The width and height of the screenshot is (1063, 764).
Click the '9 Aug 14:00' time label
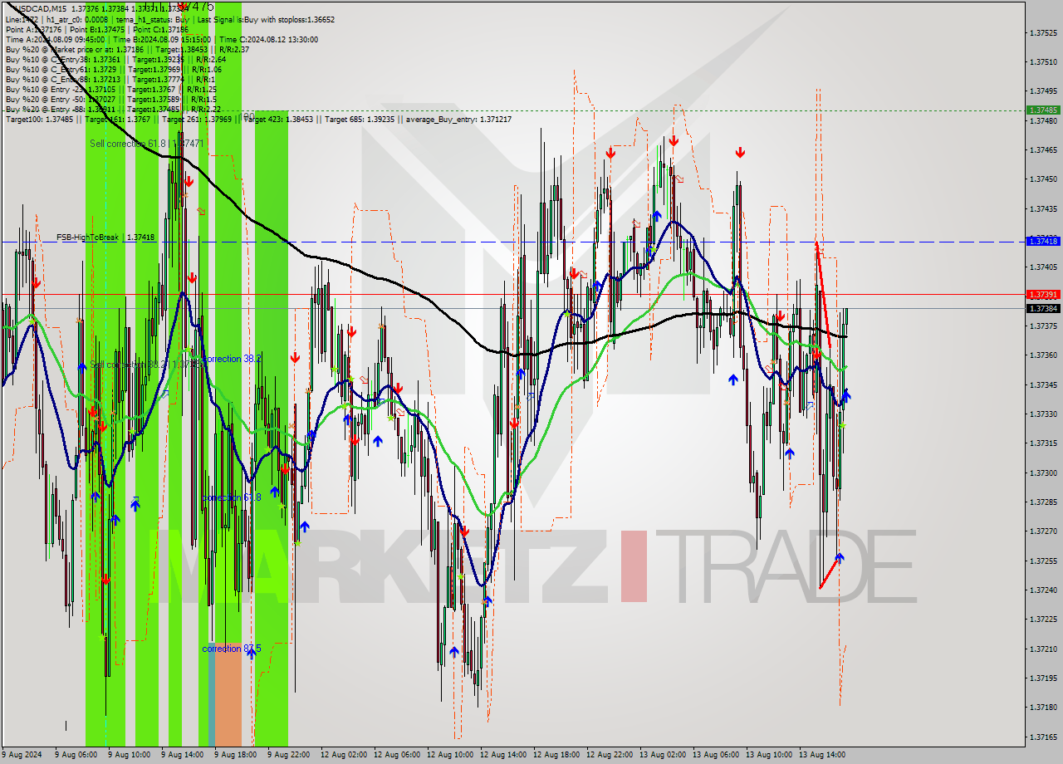pos(182,755)
